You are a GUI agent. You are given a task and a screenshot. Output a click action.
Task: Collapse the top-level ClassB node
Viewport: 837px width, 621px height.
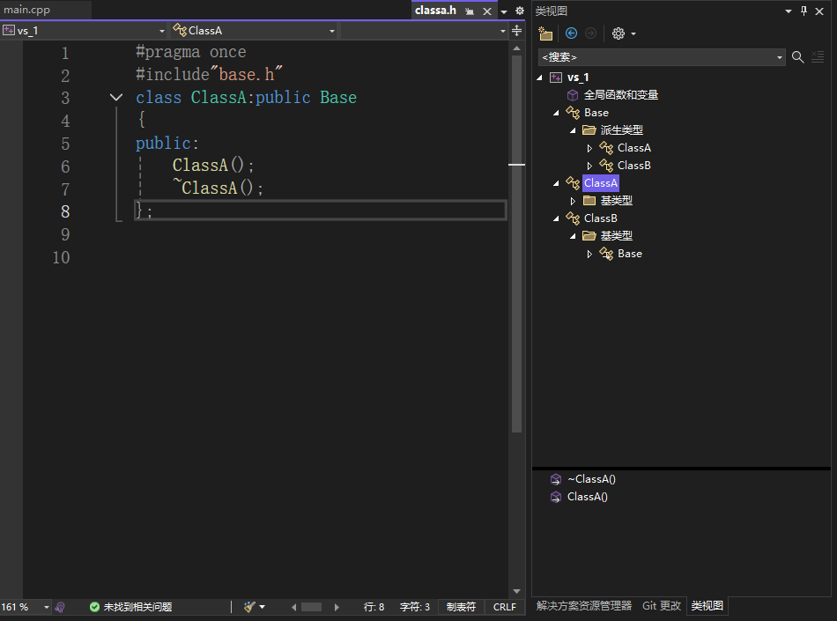coord(556,218)
